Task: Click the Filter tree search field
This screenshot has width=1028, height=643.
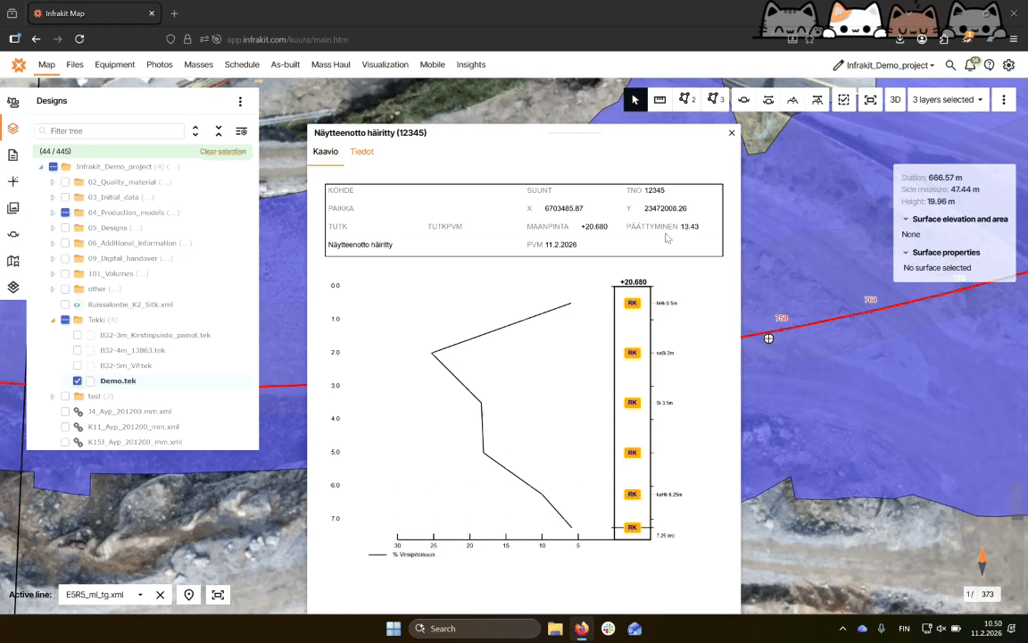Action: (114, 131)
